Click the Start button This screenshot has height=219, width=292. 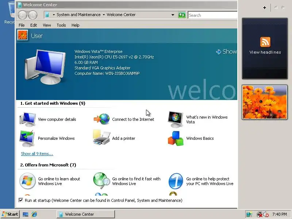coord(10,214)
